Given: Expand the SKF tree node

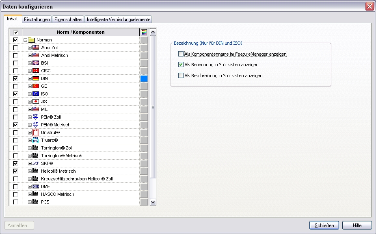Looking at the screenshot, I should (x=30, y=163).
